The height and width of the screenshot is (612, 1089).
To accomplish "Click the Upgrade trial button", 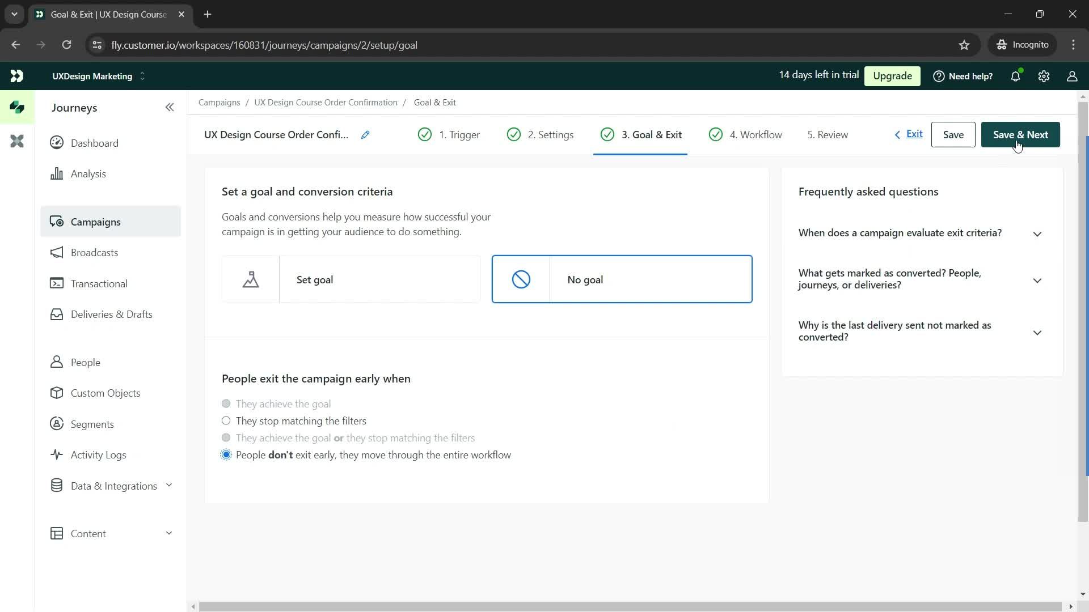I will coord(892,75).
